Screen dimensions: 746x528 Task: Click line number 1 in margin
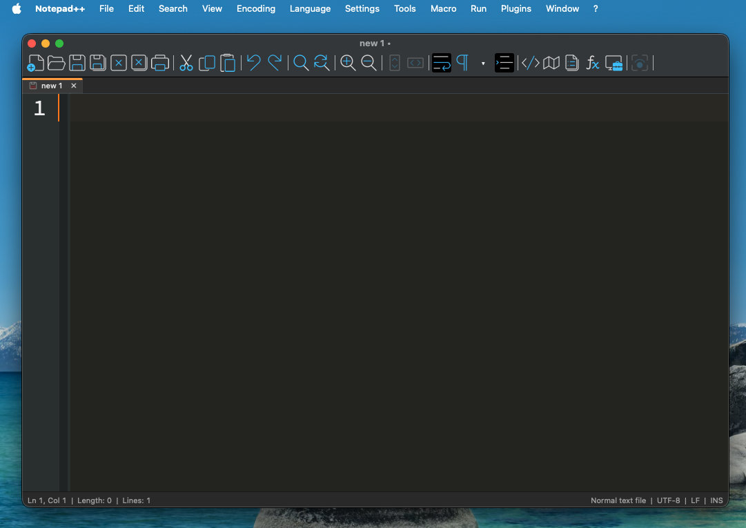[x=39, y=108]
